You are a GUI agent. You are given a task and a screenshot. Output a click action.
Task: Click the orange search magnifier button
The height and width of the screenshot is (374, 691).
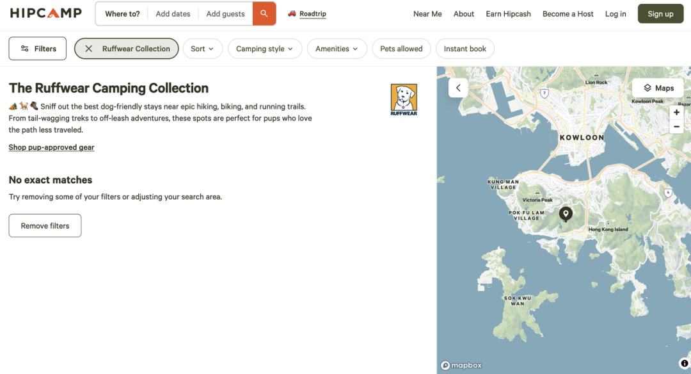click(x=264, y=13)
